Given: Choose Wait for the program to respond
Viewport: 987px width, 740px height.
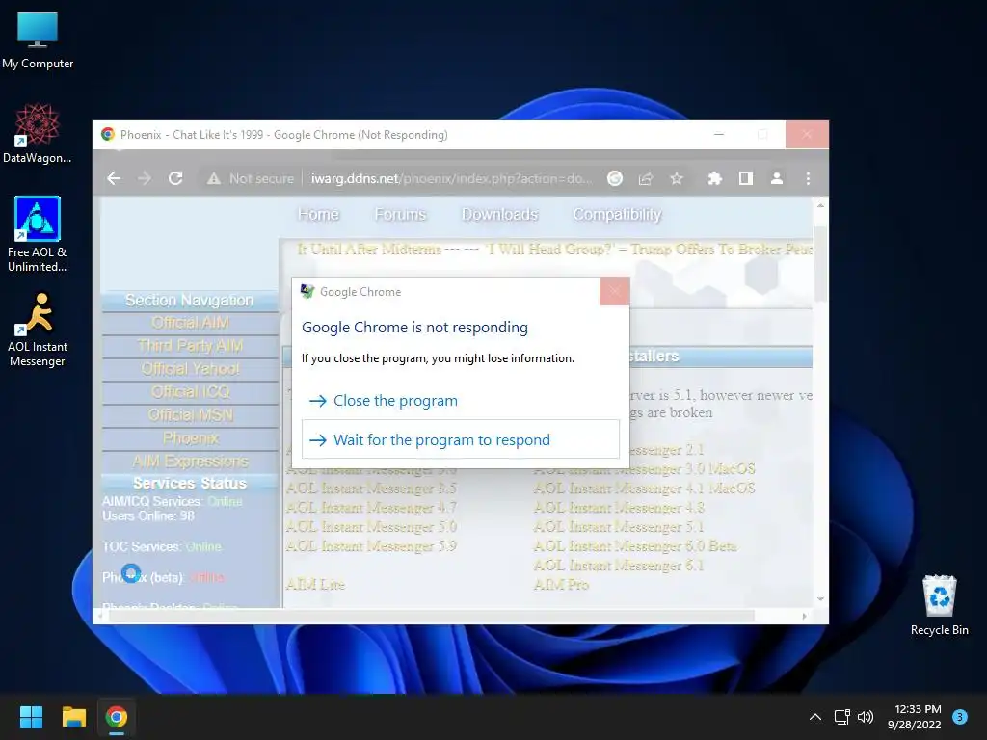Looking at the screenshot, I should click(x=461, y=439).
